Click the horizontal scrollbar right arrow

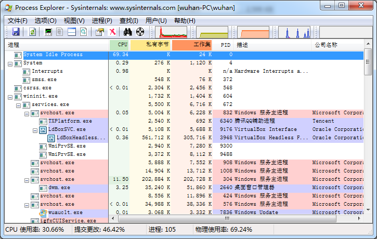pyautogui.click(x=359, y=218)
